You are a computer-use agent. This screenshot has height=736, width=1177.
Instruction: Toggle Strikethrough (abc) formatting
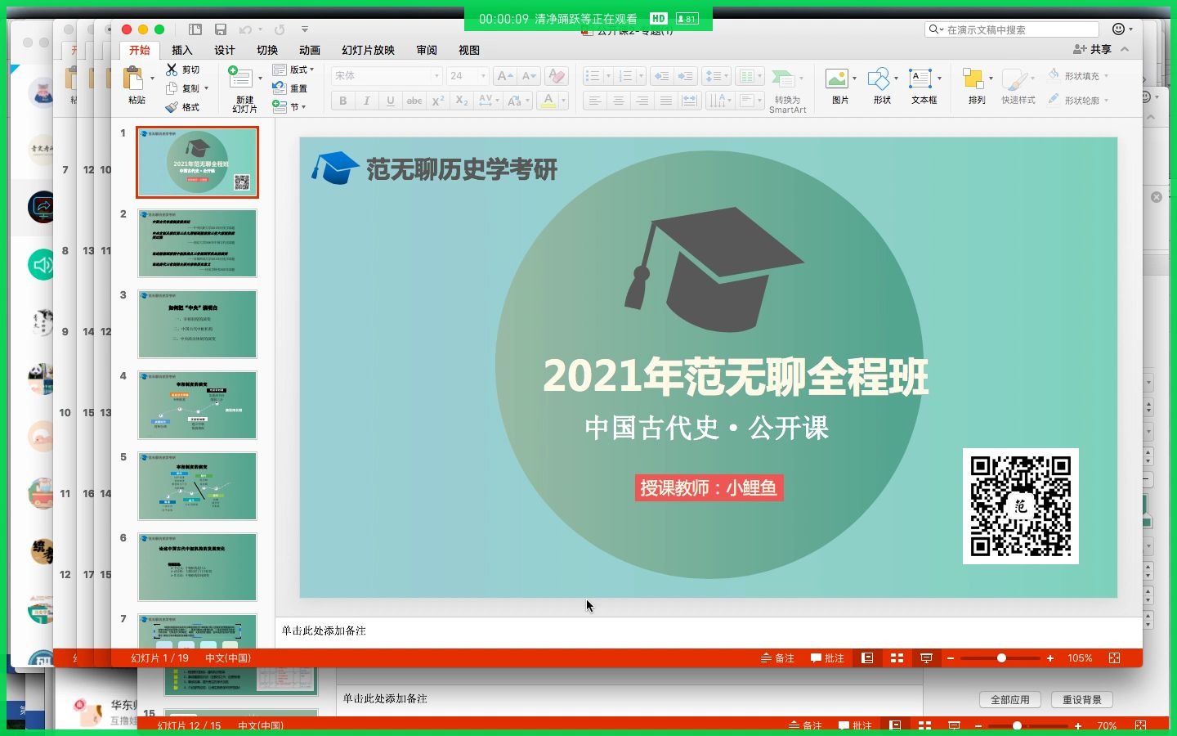pyautogui.click(x=414, y=101)
